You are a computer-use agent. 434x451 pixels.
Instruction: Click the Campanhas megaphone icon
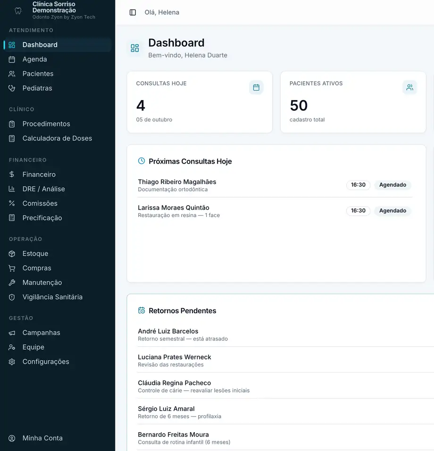pos(12,333)
